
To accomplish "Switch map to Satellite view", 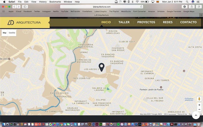I will coord(12,33).
